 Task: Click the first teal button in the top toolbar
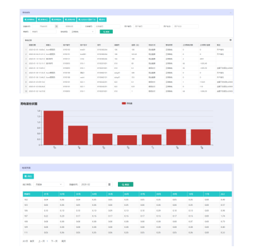tap(30, 20)
